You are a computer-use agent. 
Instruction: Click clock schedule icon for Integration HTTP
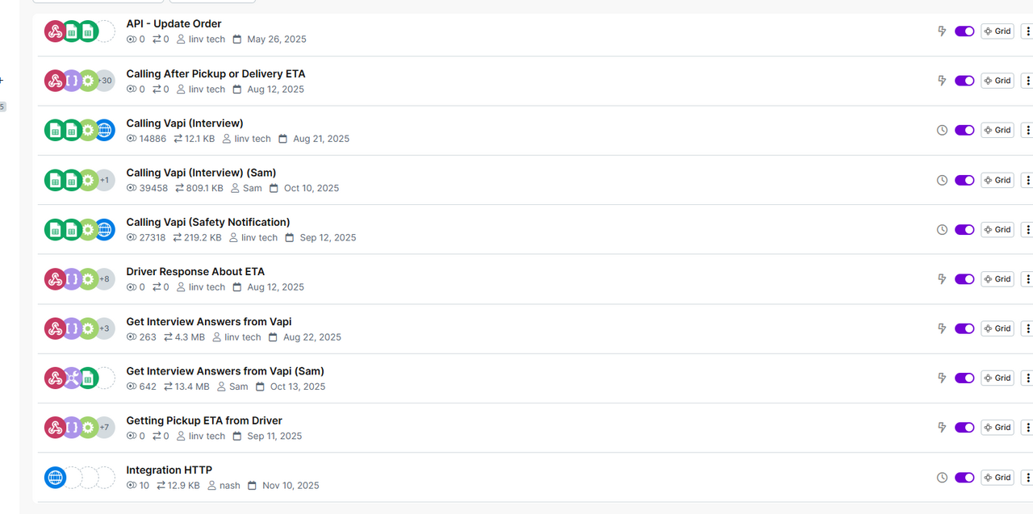click(x=941, y=478)
